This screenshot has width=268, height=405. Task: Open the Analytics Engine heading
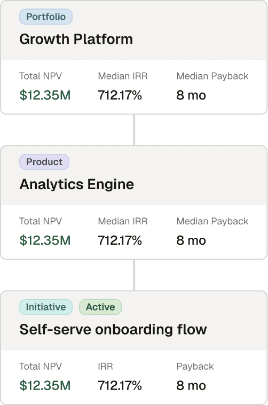77,184
